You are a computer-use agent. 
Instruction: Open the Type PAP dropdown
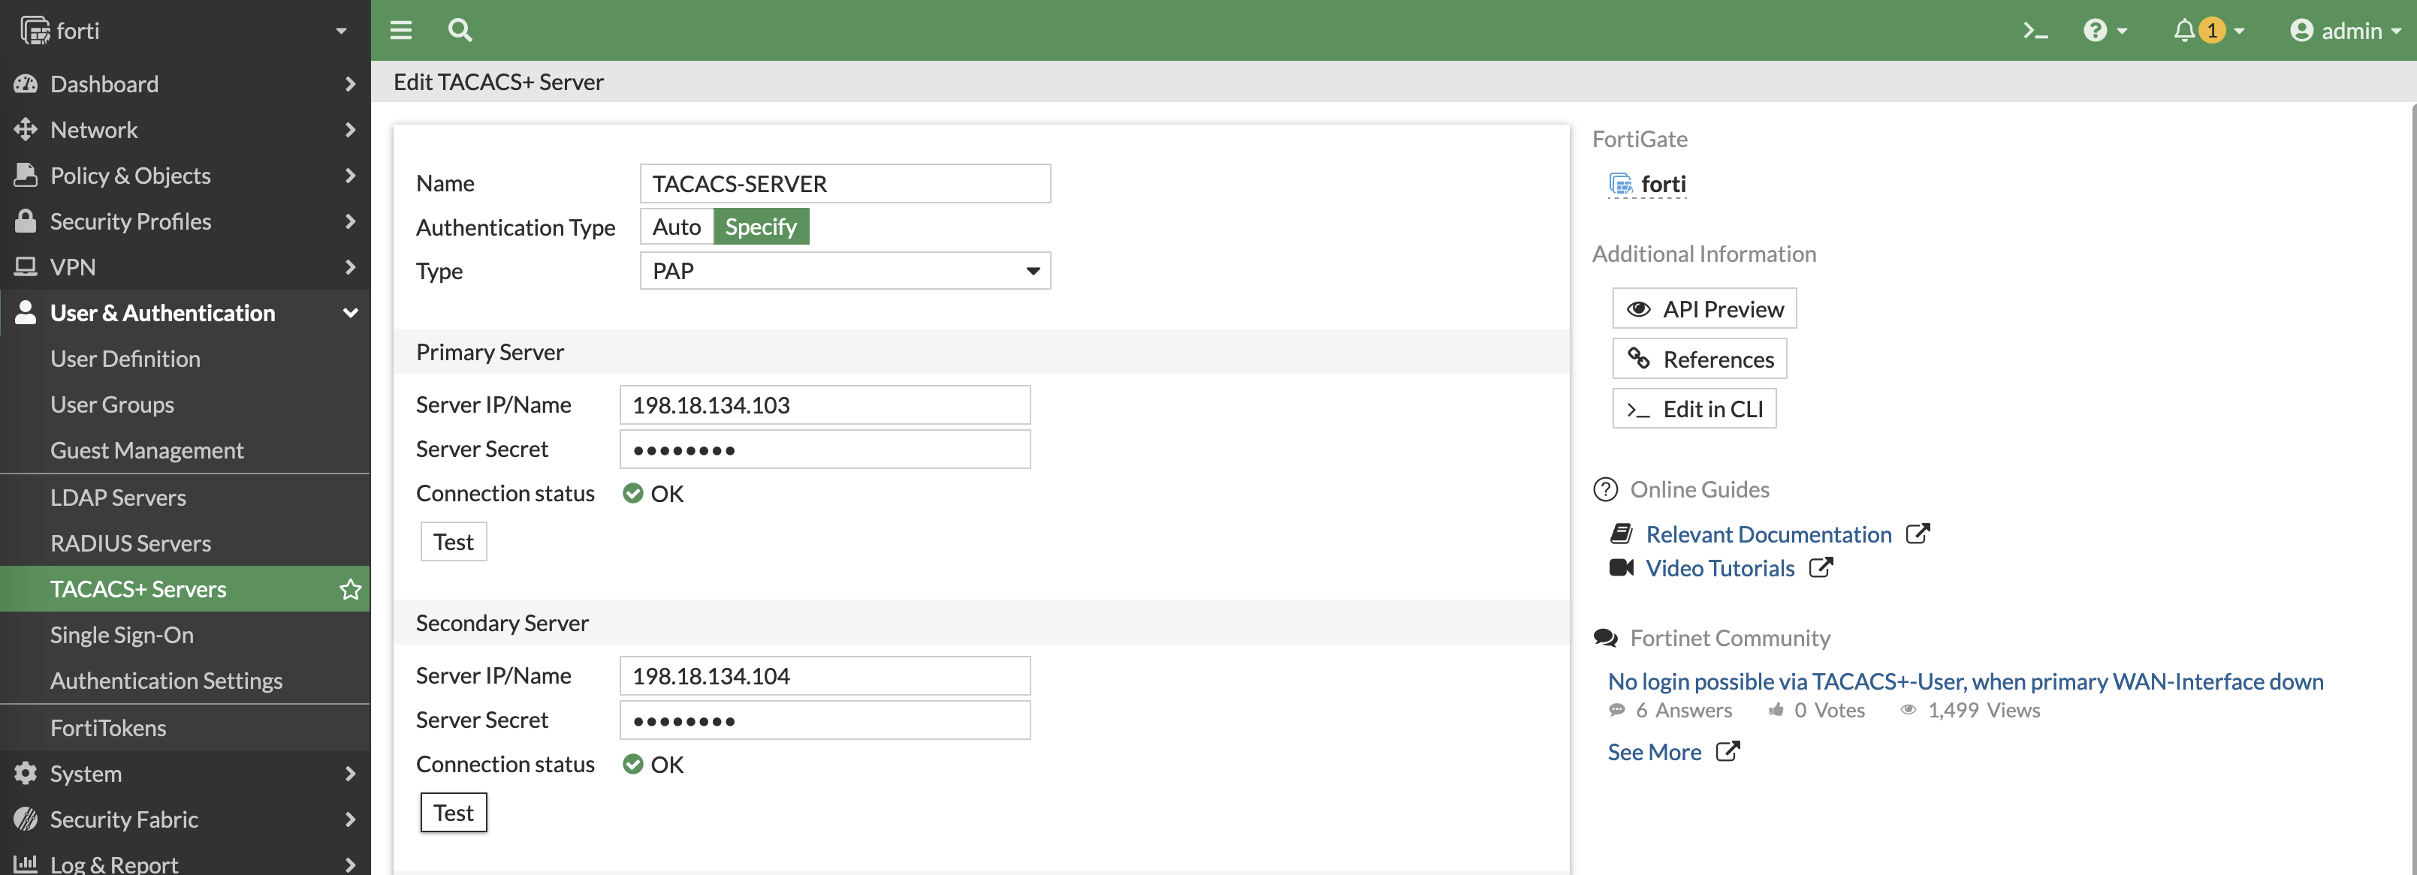pyautogui.click(x=844, y=271)
